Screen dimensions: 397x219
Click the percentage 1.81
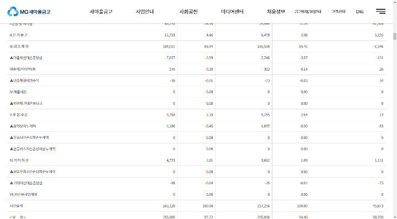[x=210, y=161]
